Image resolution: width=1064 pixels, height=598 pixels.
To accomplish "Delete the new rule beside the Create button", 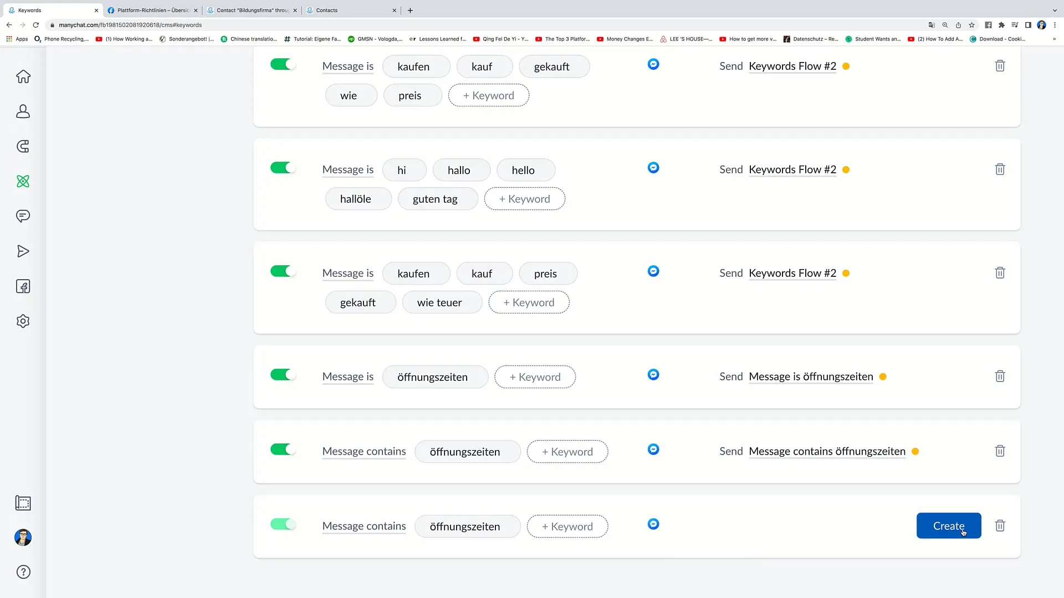I will coord(1000,526).
